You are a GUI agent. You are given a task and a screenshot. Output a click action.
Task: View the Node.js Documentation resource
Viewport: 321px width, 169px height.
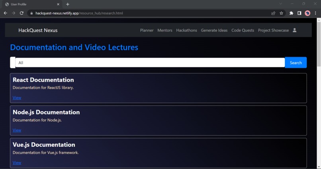[x=17, y=130]
